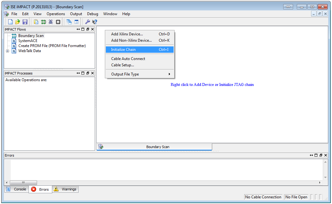
Task: Click the green boundary scan chain toolbar icon
Action: tap(43, 22)
